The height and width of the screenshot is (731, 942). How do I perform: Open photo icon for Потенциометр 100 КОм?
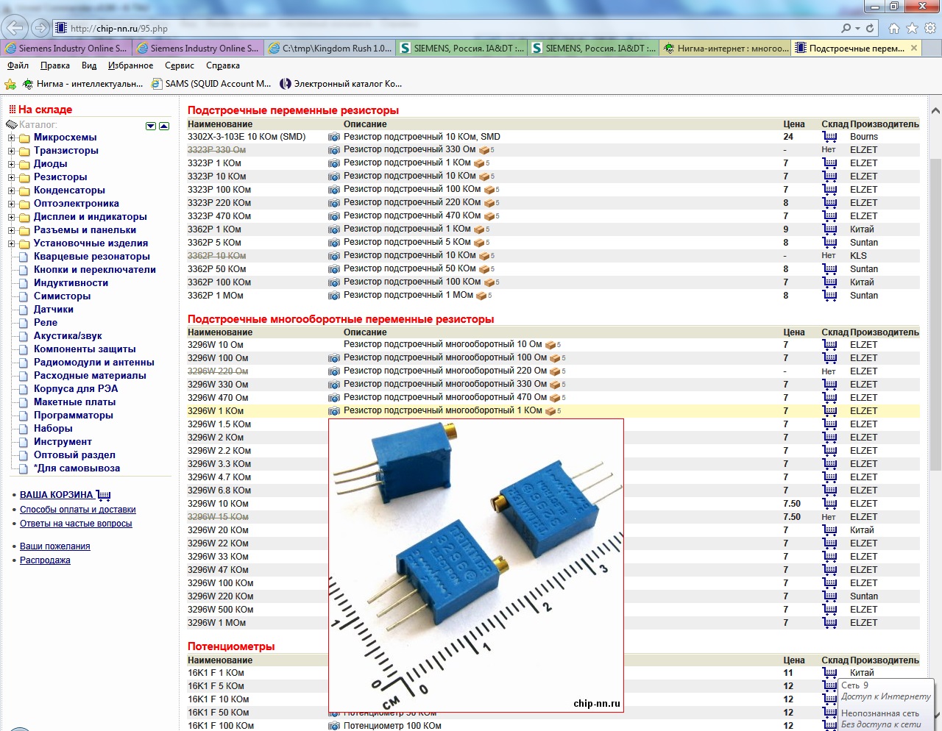(333, 727)
